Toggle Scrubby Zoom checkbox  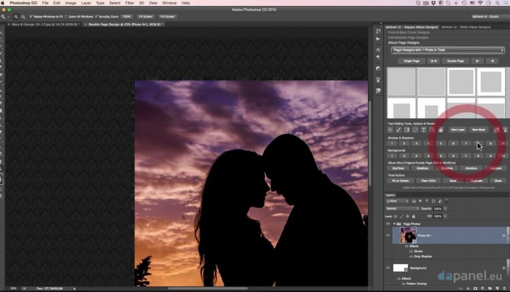tap(97, 16)
